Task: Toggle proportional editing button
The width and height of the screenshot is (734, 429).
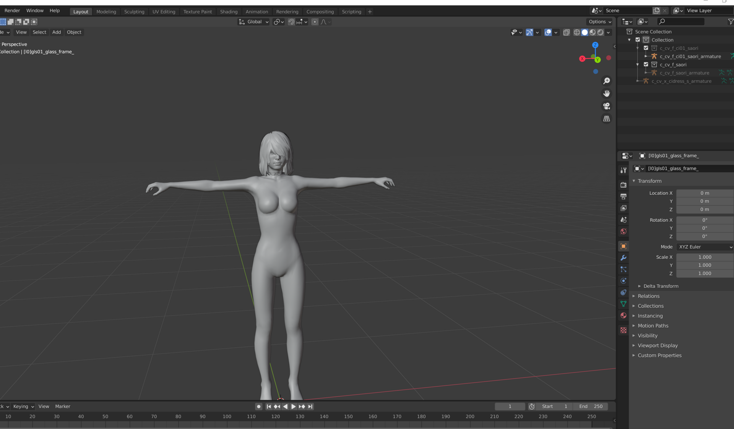Action: point(315,22)
